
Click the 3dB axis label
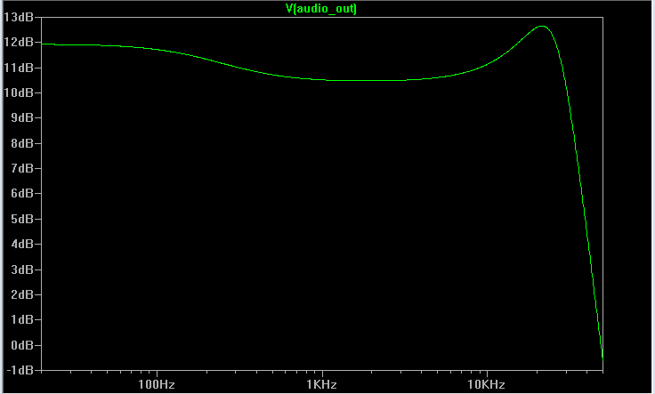point(22,270)
